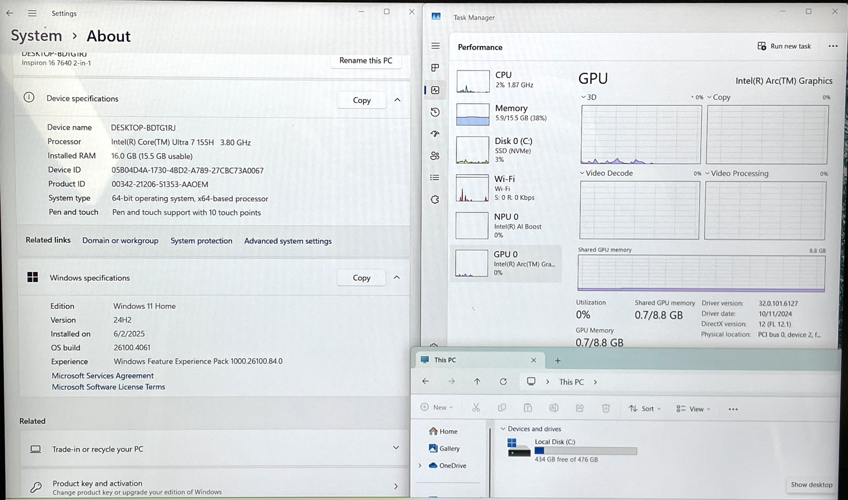Expand the chevron after This PC in address bar
848x500 pixels.
(x=595, y=382)
